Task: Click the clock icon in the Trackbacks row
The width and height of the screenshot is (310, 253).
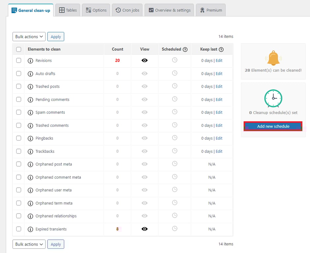Action: click(x=174, y=151)
